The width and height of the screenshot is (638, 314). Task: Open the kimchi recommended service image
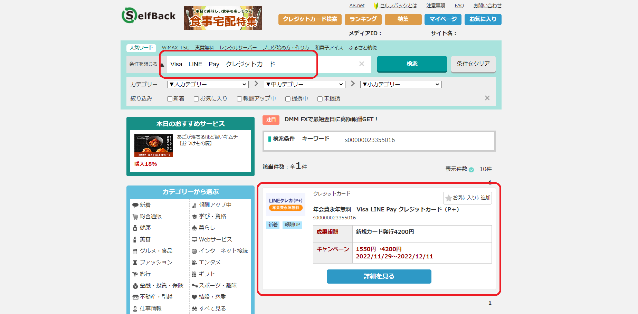tap(154, 146)
